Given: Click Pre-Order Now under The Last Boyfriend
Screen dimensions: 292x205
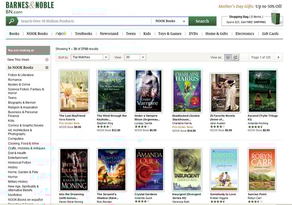Looking at the screenshot, I should [69, 123].
